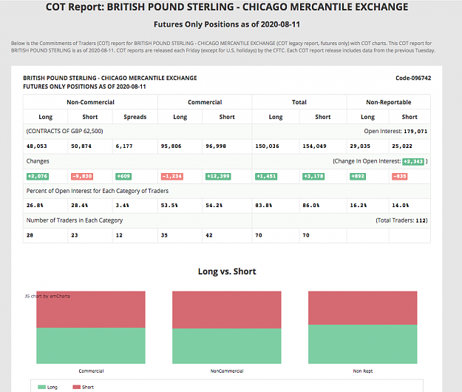The image size is (462, 392).
Task: Click the Non Rept bar's red Short segment
Action: pyautogui.click(x=363, y=308)
